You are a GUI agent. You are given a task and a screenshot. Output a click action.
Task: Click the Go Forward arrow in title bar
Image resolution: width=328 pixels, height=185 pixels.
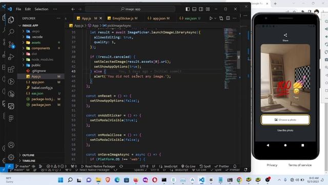point(80,9)
